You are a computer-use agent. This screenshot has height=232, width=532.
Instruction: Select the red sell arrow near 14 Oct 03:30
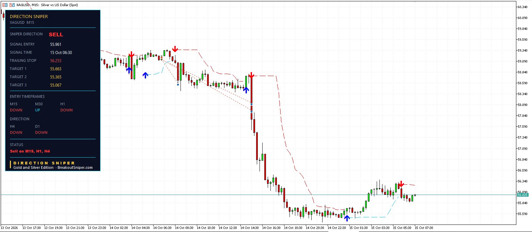[131, 54]
